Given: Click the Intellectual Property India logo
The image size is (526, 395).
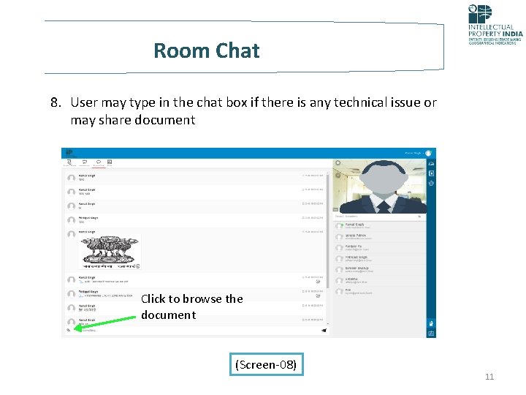Looking at the screenshot, I should coord(495,25).
